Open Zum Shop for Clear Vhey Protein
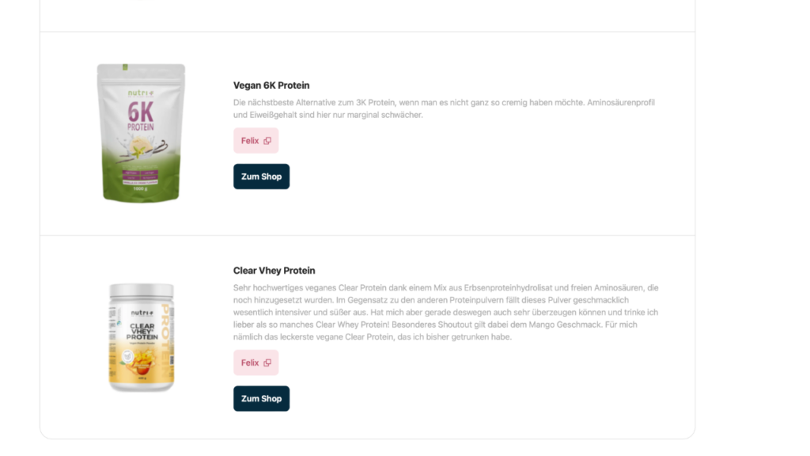This screenshot has height=456, width=810. [x=261, y=399]
